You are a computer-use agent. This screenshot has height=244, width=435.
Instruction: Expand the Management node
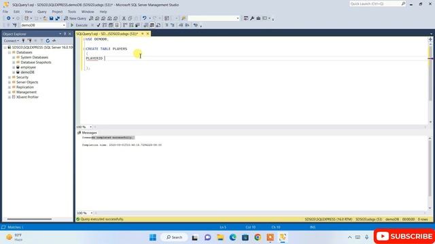coord(10,92)
